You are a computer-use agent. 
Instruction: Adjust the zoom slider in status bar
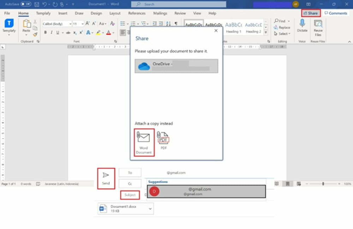323,184
